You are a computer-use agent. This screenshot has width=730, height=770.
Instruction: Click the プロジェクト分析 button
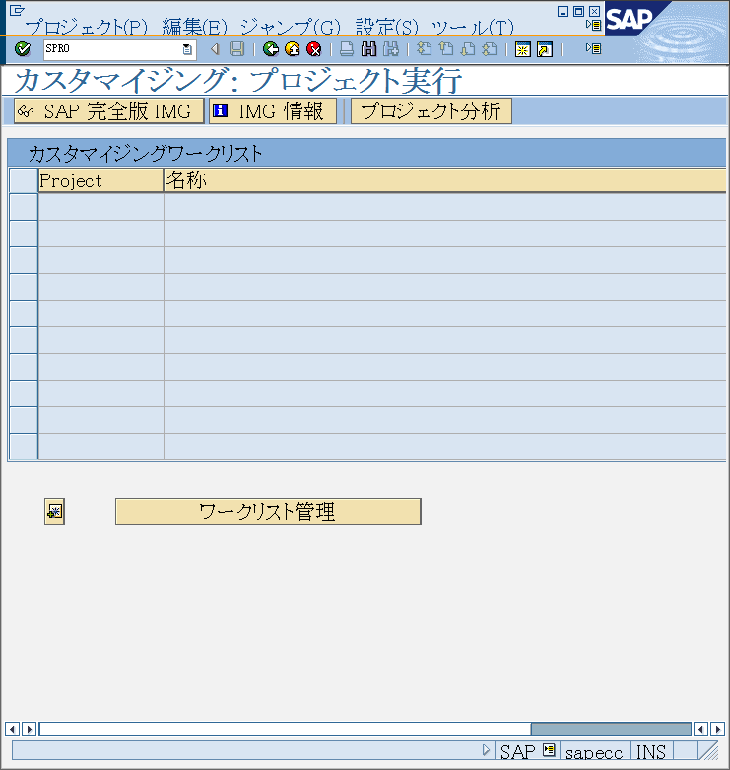(x=431, y=111)
